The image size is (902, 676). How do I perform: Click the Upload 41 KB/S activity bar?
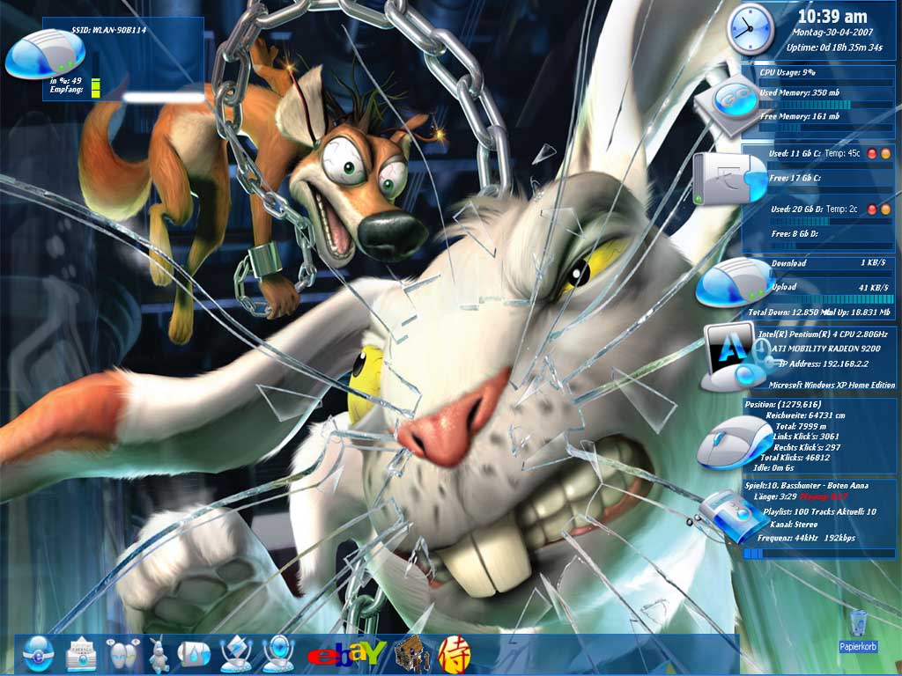tap(834, 299)
